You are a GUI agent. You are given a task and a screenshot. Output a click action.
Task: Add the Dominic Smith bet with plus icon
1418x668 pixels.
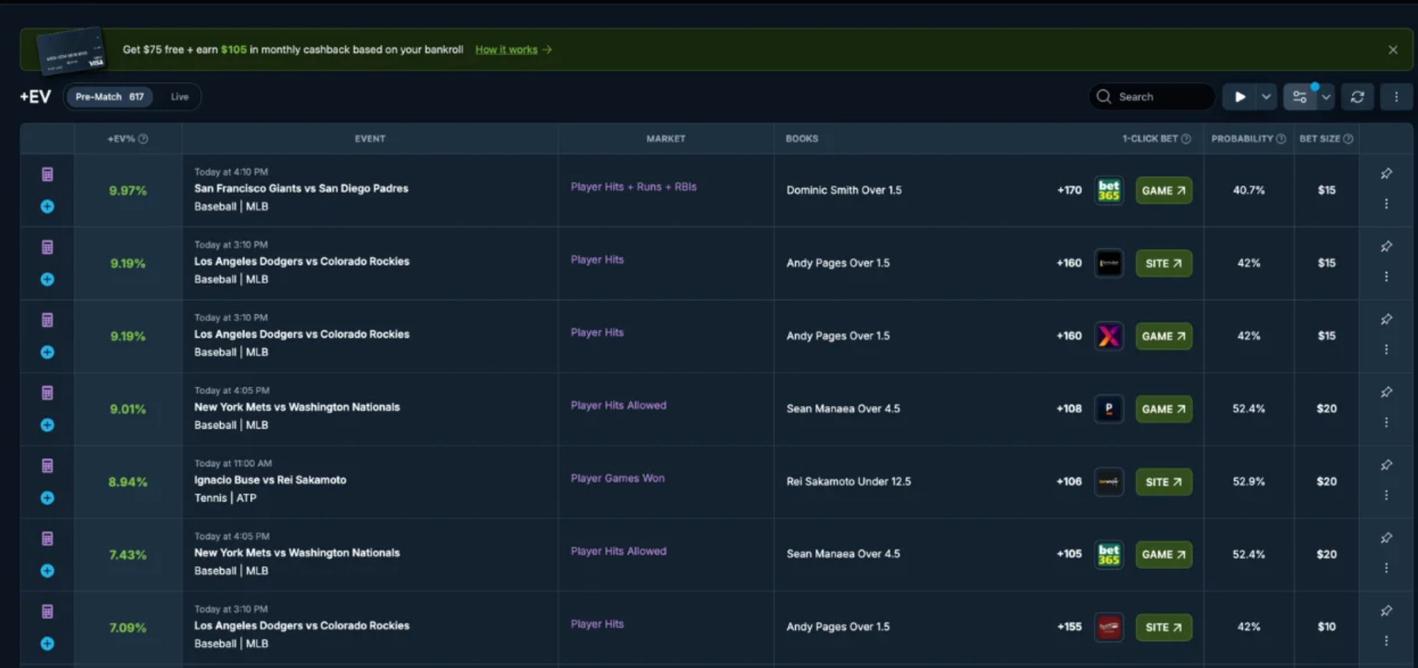(x=47, y=207)
